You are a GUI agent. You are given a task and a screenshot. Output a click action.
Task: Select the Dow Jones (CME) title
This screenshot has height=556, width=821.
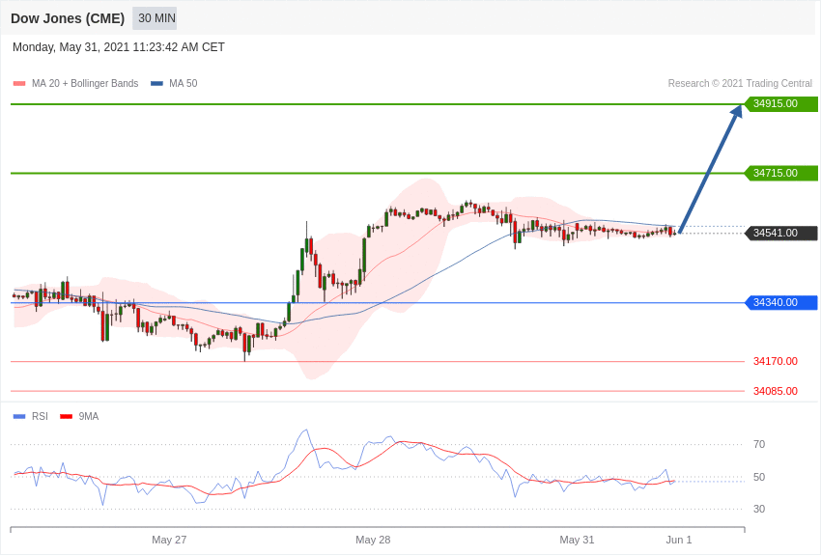tap(68, 18)
